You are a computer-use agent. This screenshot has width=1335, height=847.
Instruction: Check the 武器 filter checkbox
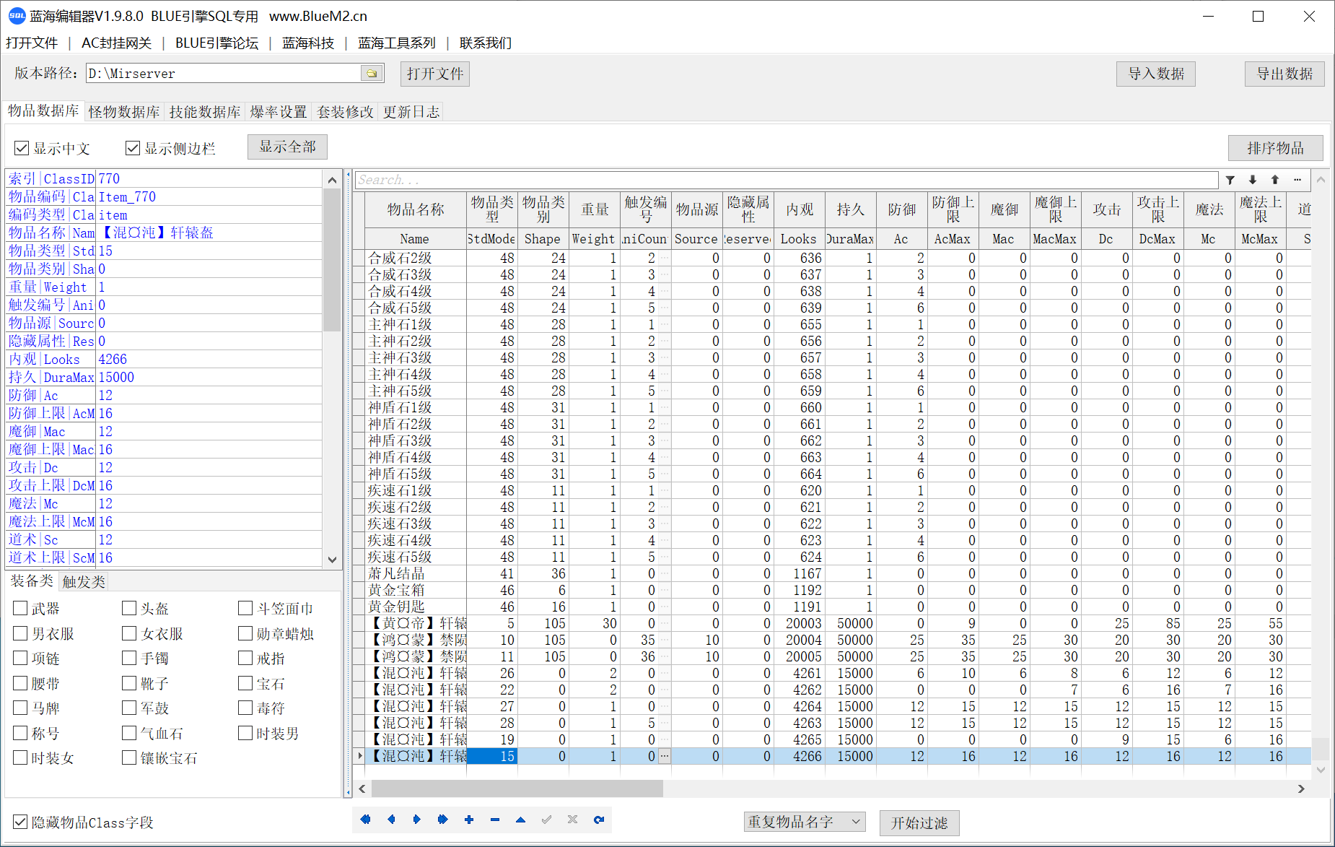(x=20, y=609)
